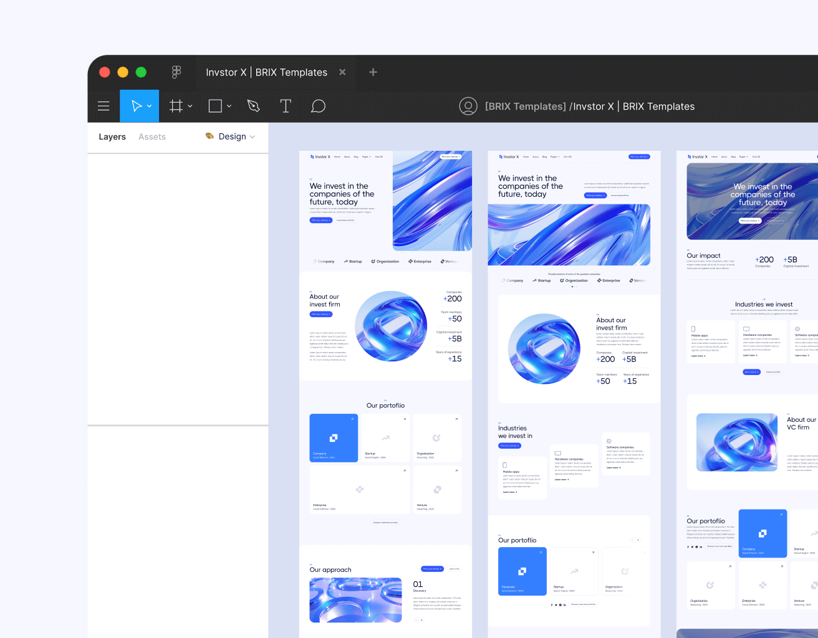Click the Invstor X | BRIX Templates file tab
This screenshot has height=638, width=818.
coord(267,72)
